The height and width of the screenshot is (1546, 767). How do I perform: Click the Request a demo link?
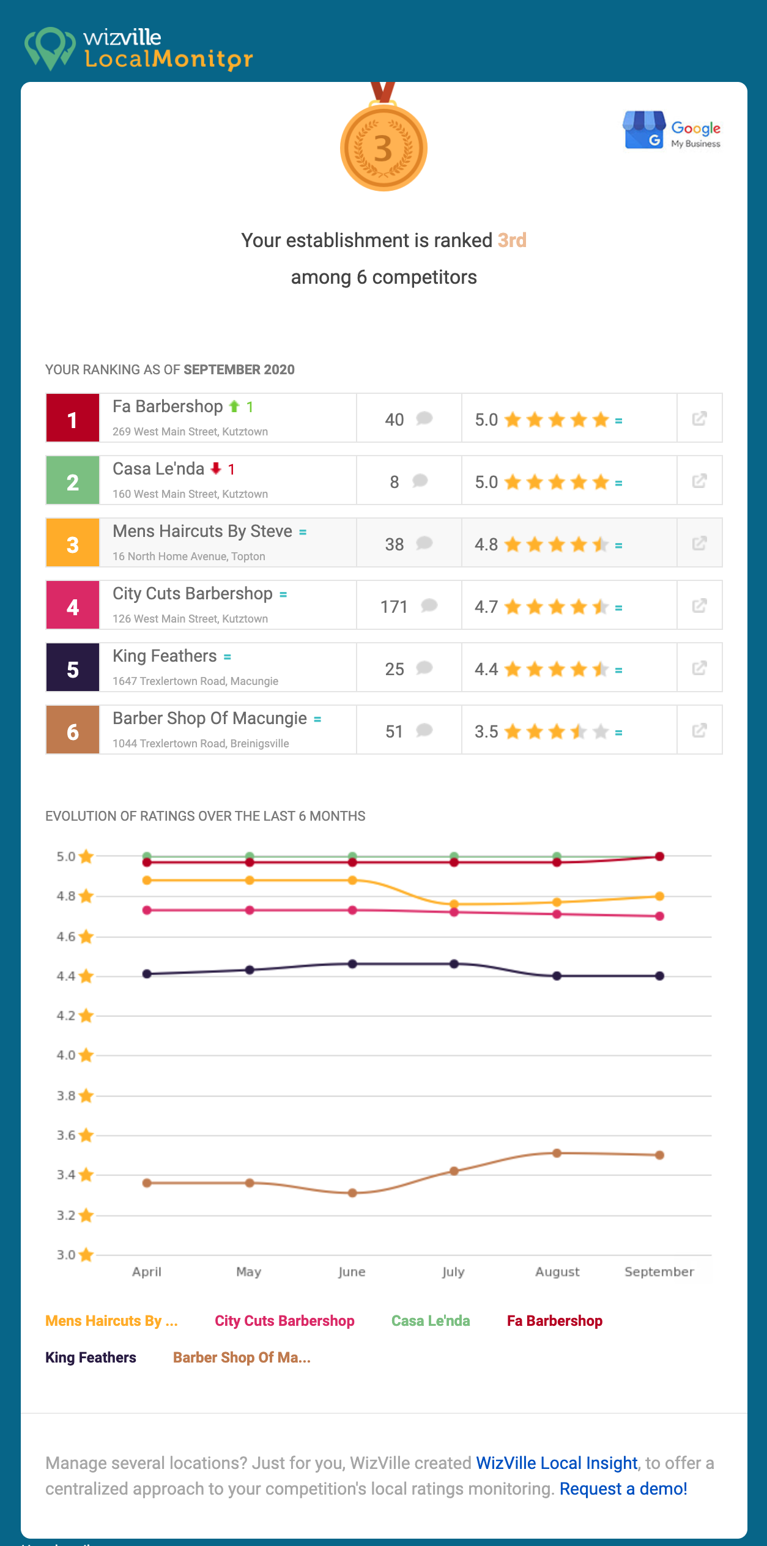pos(623,1489)
